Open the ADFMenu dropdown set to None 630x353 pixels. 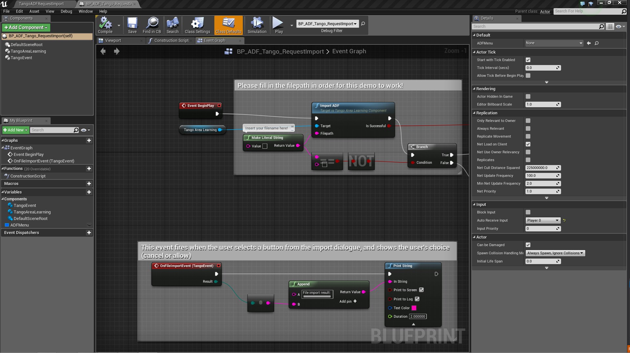(554, 43)
